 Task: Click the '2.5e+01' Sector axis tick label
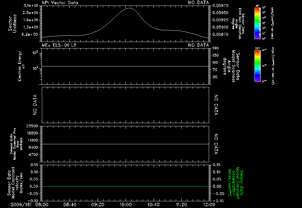(x=31, y=13)
